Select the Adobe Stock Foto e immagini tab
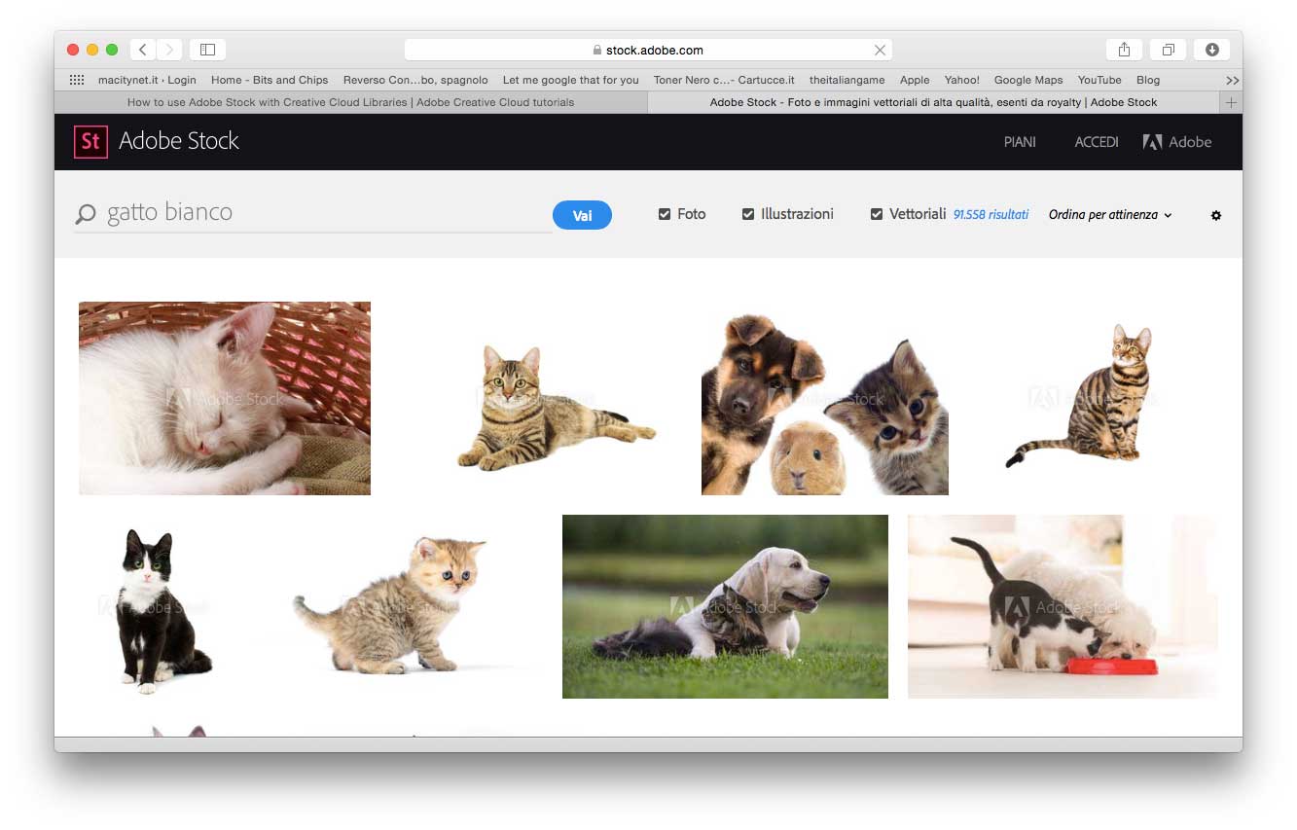1297x830 pixels. [x=934, y=102]
